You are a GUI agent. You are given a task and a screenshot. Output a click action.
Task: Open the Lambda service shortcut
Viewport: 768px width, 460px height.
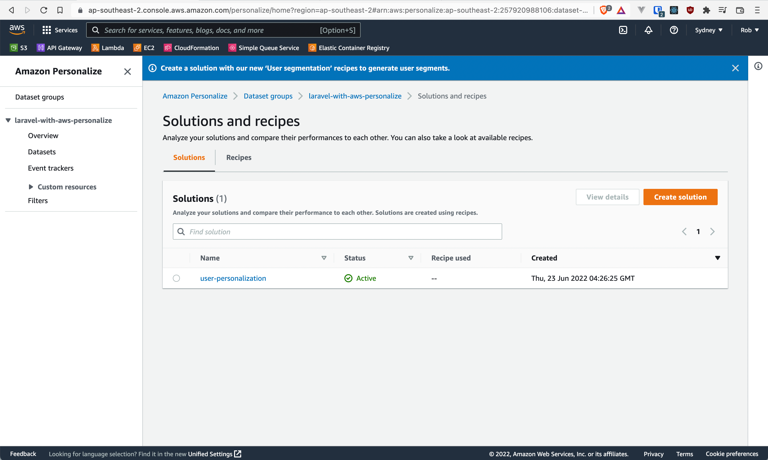point(107,48)
